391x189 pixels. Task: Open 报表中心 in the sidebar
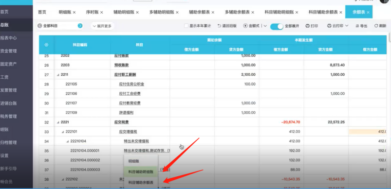(x=16, y=38)
